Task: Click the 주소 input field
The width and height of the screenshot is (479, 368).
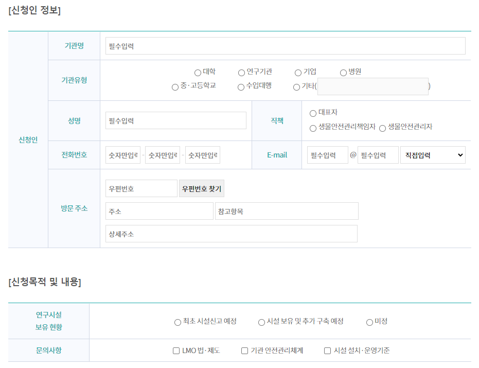Action: click(159, 211)
